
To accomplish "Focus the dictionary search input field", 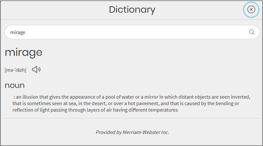I will pyautogui.click(x=132, y=32).
